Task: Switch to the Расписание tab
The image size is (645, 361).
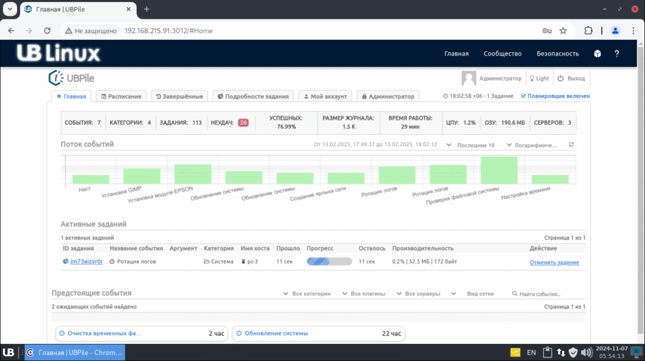Action: (120, 96)
